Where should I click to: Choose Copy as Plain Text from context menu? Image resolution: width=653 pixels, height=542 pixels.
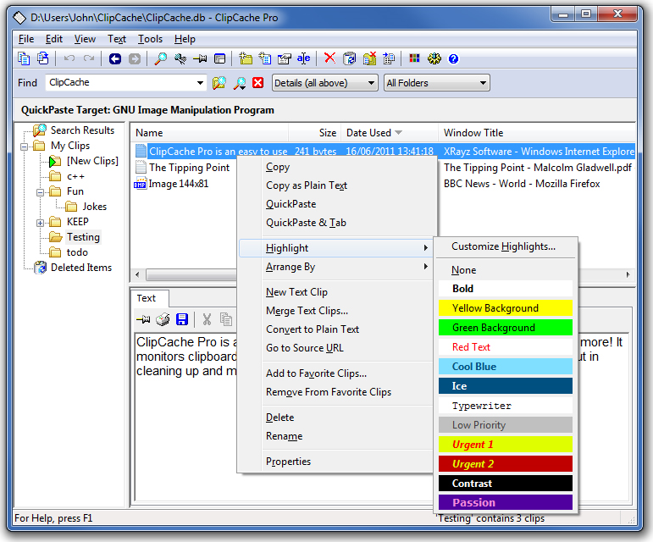[307, 185]
